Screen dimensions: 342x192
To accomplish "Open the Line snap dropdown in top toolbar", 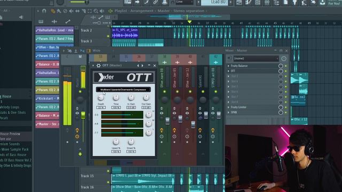I will 184,2.
